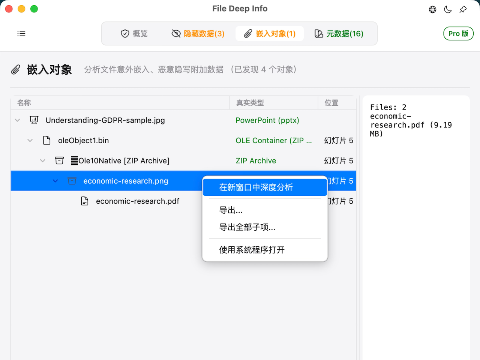Click the PowerPoint icon beside Understanding-GDPR-sample.jpg
Screen dimensions: 480x360
click(34, 120)
